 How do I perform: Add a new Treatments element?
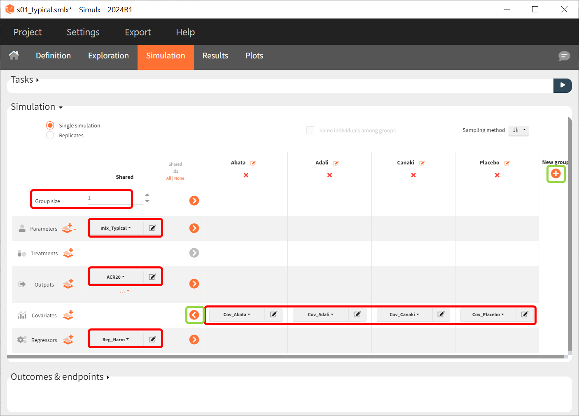(68, 253)
